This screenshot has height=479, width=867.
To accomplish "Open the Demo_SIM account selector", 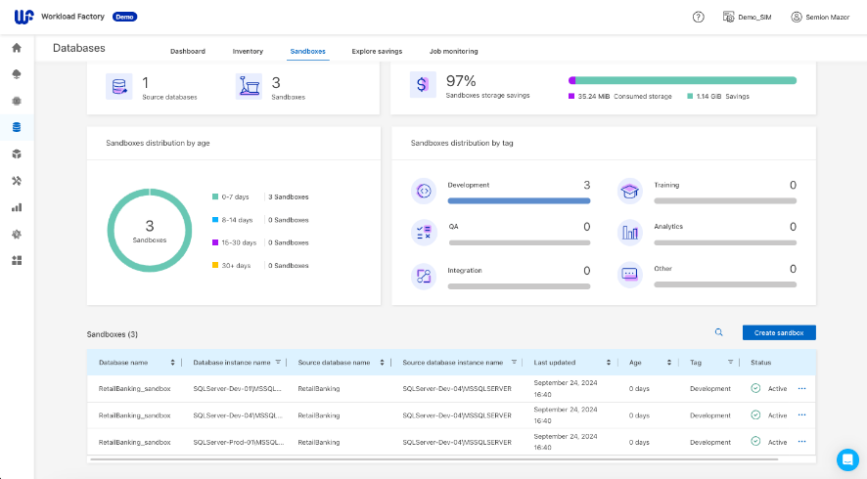I will [x=749, y=17].
